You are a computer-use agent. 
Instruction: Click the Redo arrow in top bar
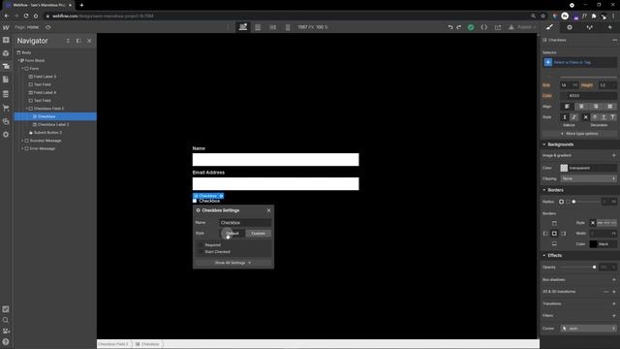(x=459, y=27)
